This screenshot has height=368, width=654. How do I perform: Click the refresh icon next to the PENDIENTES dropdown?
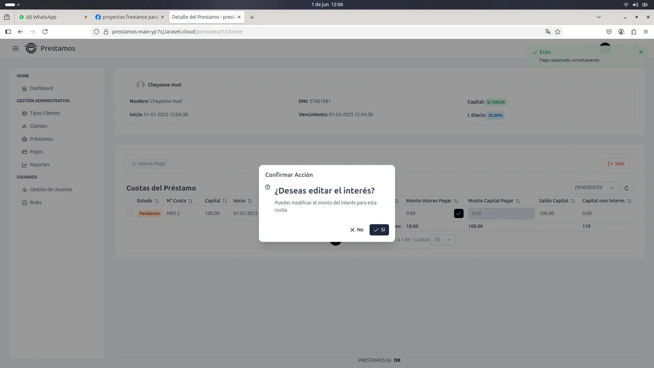pyautogui.click(x=626, y=188)
